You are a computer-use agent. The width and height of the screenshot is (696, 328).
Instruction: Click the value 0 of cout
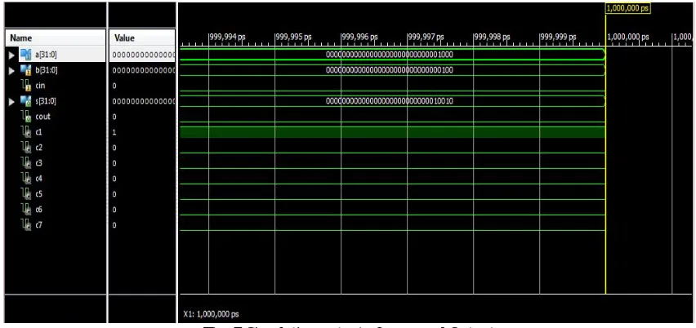pyautogui.click(x=114, y=117)
